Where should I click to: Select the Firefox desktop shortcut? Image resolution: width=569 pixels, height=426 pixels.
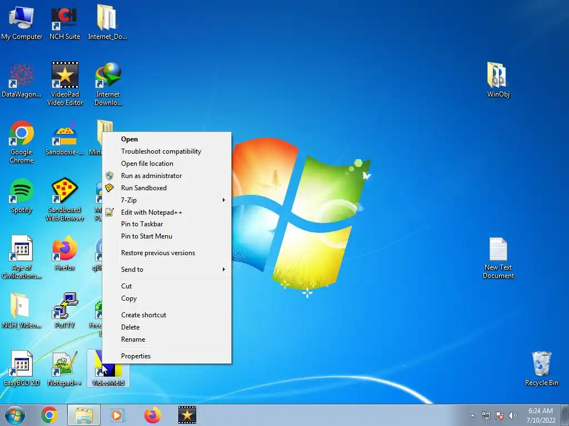(x=64, y=253)
